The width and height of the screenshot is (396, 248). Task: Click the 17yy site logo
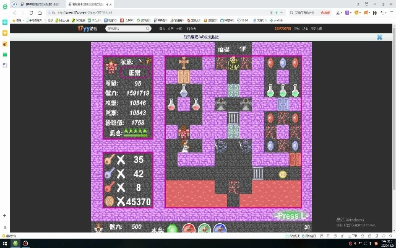click(86, 28)
